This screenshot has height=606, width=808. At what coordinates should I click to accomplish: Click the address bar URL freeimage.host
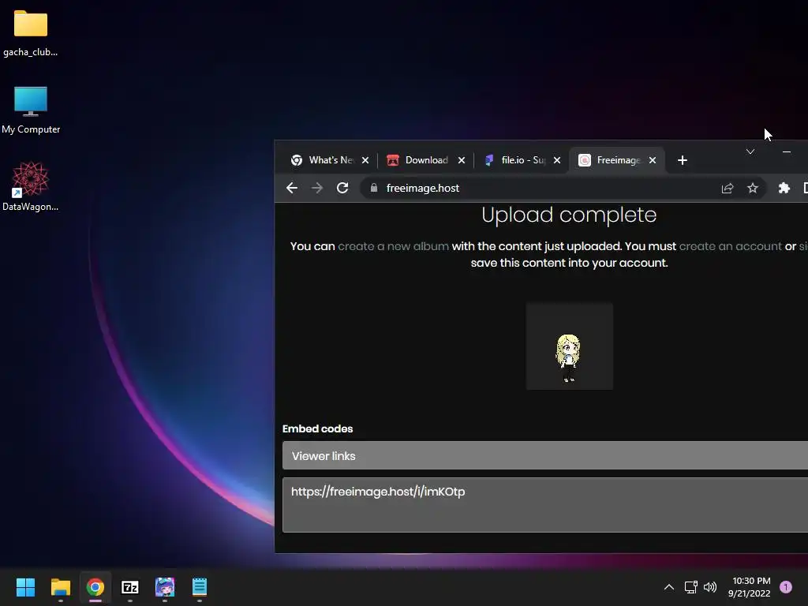click(x=423, y=188)
